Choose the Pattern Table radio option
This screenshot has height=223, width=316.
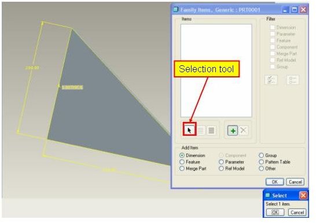pos(262,162)
